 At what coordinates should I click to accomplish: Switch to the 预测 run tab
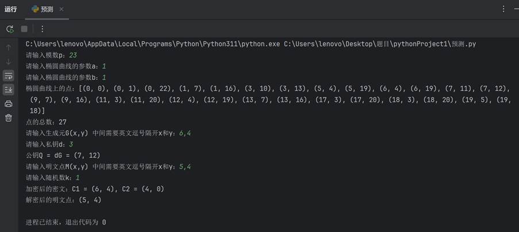point(47,9)
